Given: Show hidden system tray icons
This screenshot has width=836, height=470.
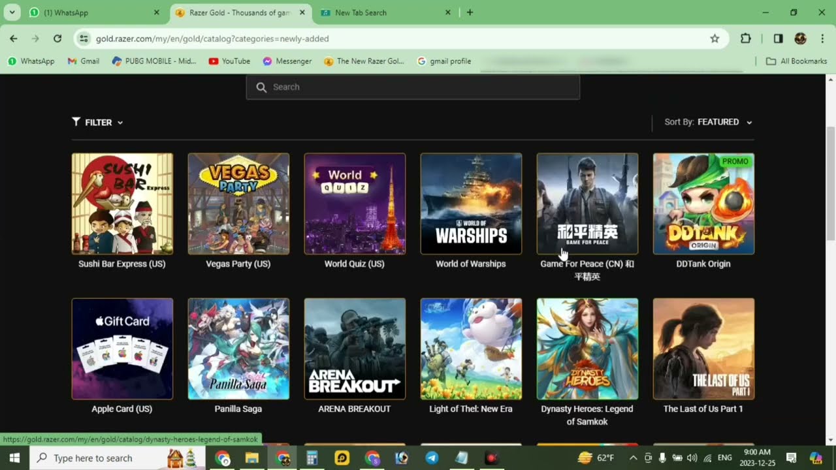Looking at the screenshot, I should pyautogui.click(x=632, y=458).
